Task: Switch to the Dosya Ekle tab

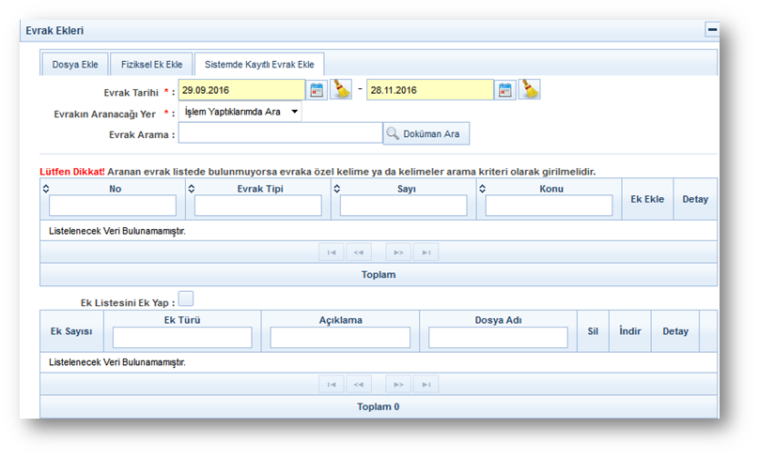Action: [74, 65]
